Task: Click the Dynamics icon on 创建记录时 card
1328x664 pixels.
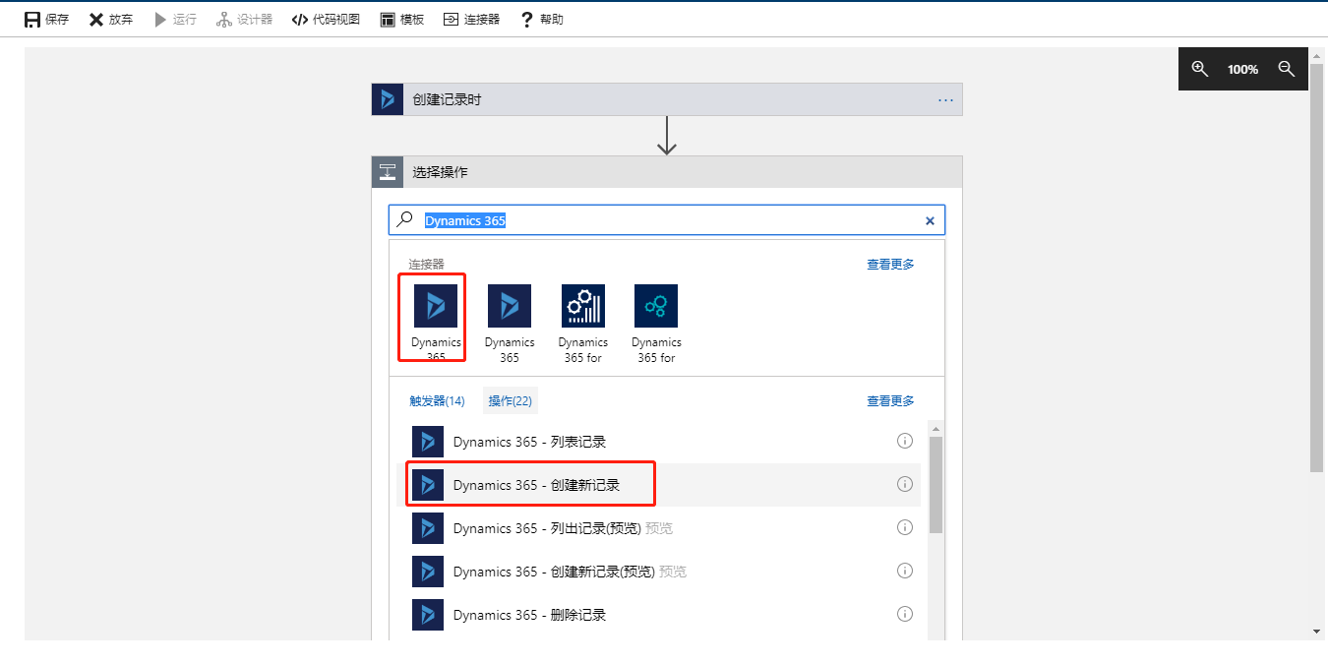Action: pyautogui.click(x=388, y=99)
